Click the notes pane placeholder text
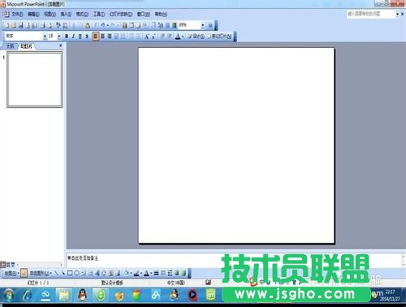Image resolution: width=406 pixels, height=307 pixels. coord(83,258)
